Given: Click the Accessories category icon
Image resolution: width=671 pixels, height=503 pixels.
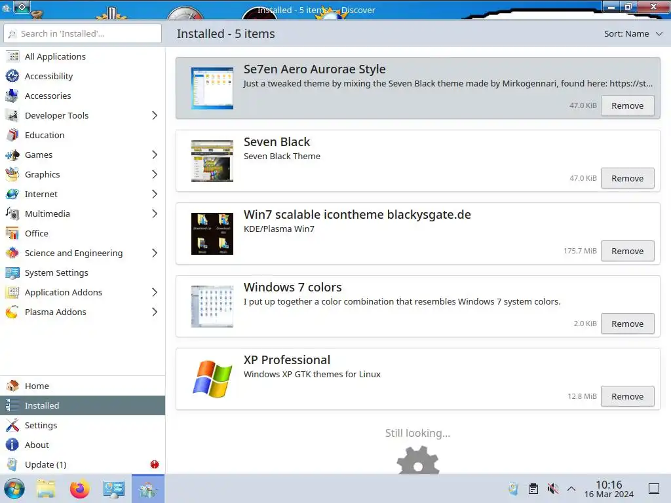Looking at the screenshot, I should coord(12,96).
